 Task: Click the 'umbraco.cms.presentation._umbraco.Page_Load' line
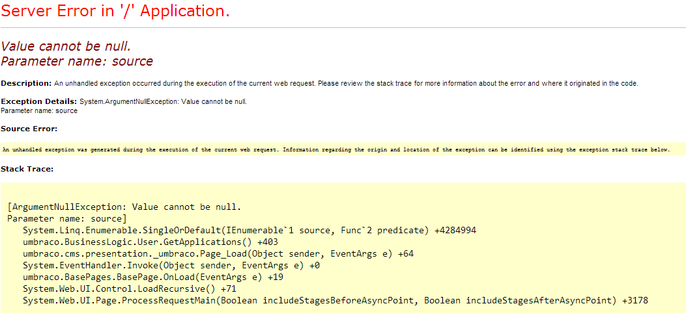(x=218, y=253)
